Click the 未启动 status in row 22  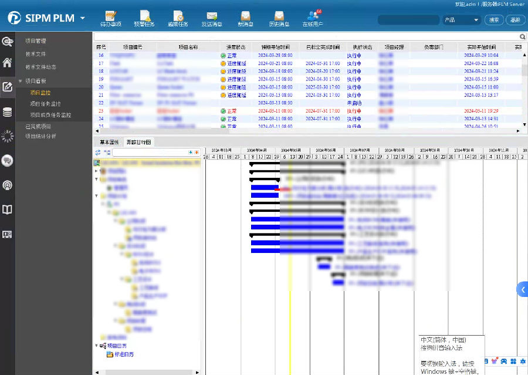[x=354, y=103]
